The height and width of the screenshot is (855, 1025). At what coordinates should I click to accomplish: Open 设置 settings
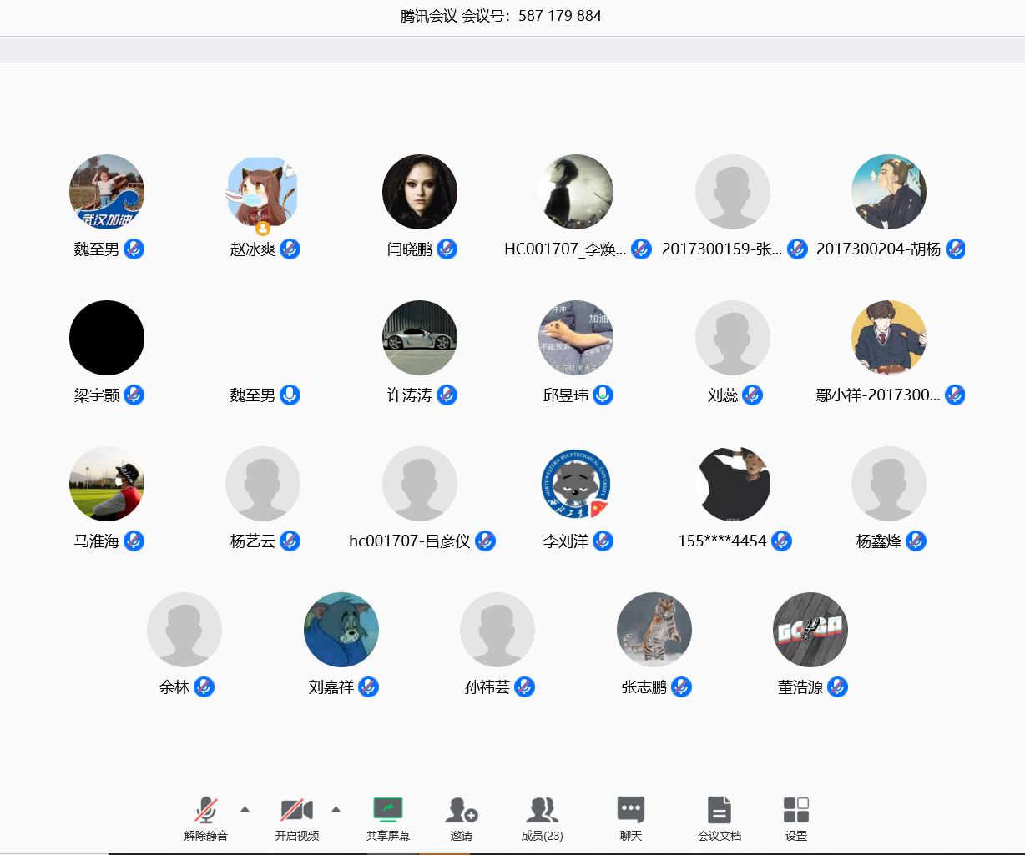coord(795,817)
